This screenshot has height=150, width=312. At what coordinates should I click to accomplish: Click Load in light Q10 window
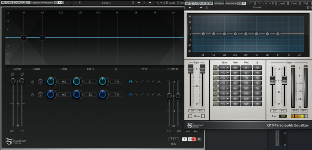pos(281,3)
